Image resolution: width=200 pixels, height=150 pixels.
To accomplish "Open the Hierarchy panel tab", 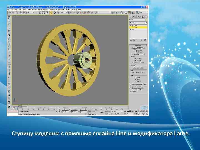I will [136, 17].
